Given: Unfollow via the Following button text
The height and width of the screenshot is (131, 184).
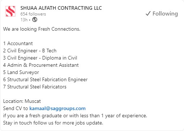Looking at the screenshot, I should pos(165,14).
